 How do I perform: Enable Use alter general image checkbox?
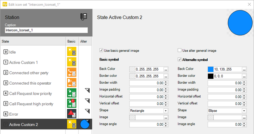click(180, 50)
